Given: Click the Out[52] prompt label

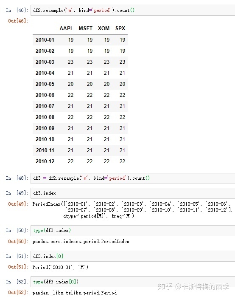Looking at the screenshot, I should click(x=18, y=293).
